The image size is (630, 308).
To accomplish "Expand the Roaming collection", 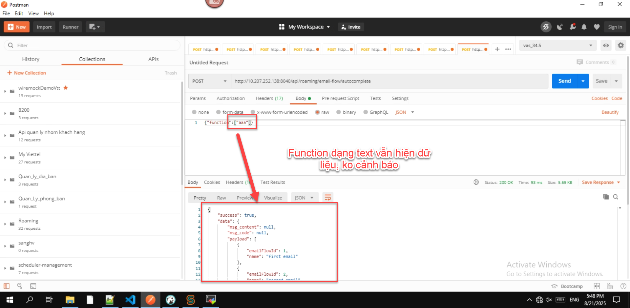I will pos(5,224).
